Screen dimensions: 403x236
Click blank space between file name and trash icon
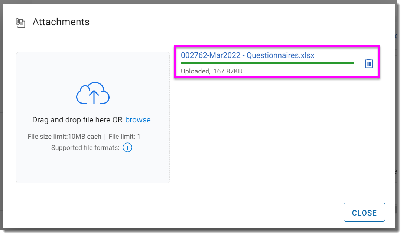pyautogui.click(x=338, y=55)
